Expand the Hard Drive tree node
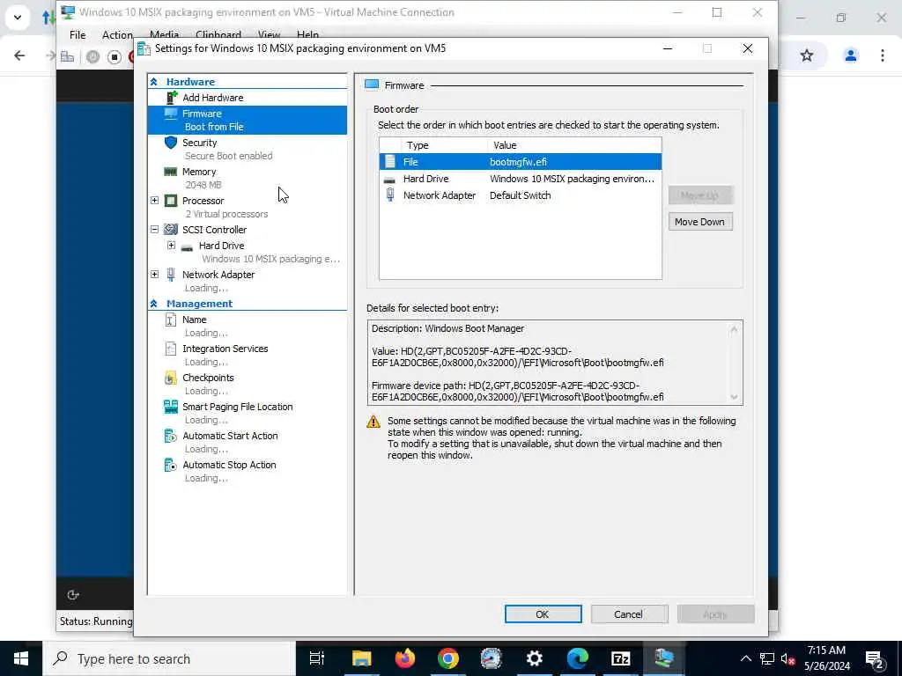This screenshot has height=676, width=902. coord(172,246)
